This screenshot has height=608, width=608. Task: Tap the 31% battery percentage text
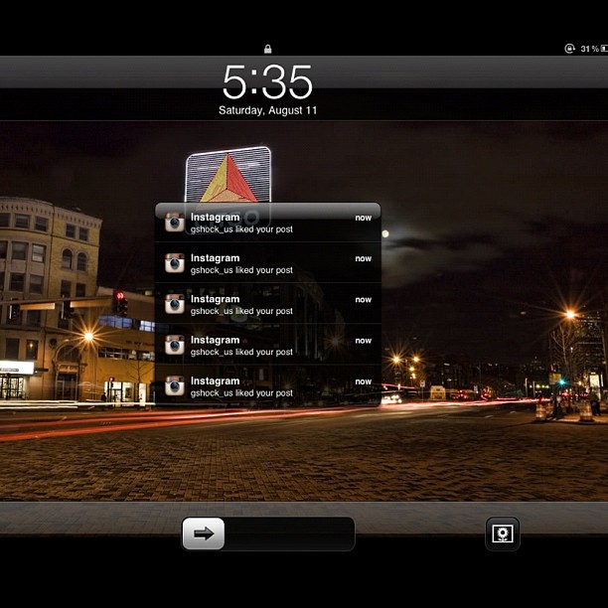pyautogui.click(x=588, y=49)
